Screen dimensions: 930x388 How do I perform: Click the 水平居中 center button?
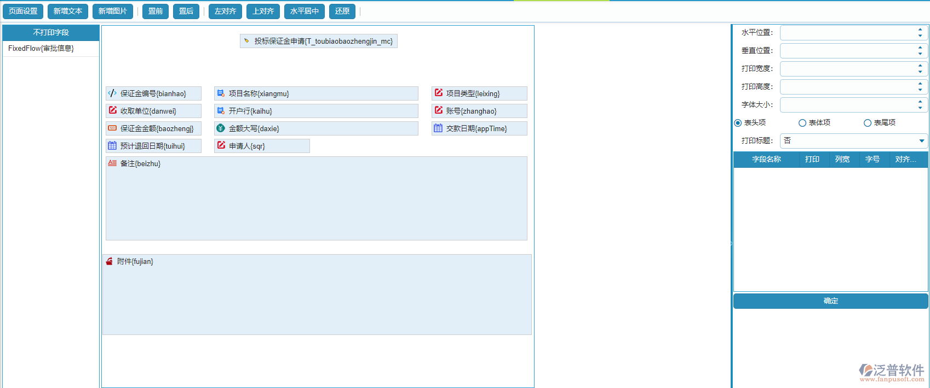305,11
